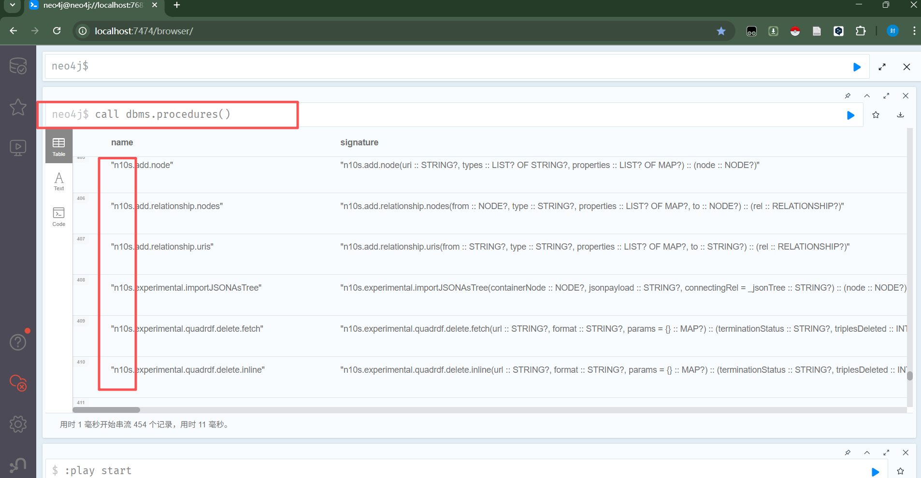Close the dbms.procedures result frame
The width and height of the screenshot is (921, 478).
(906, 96)
